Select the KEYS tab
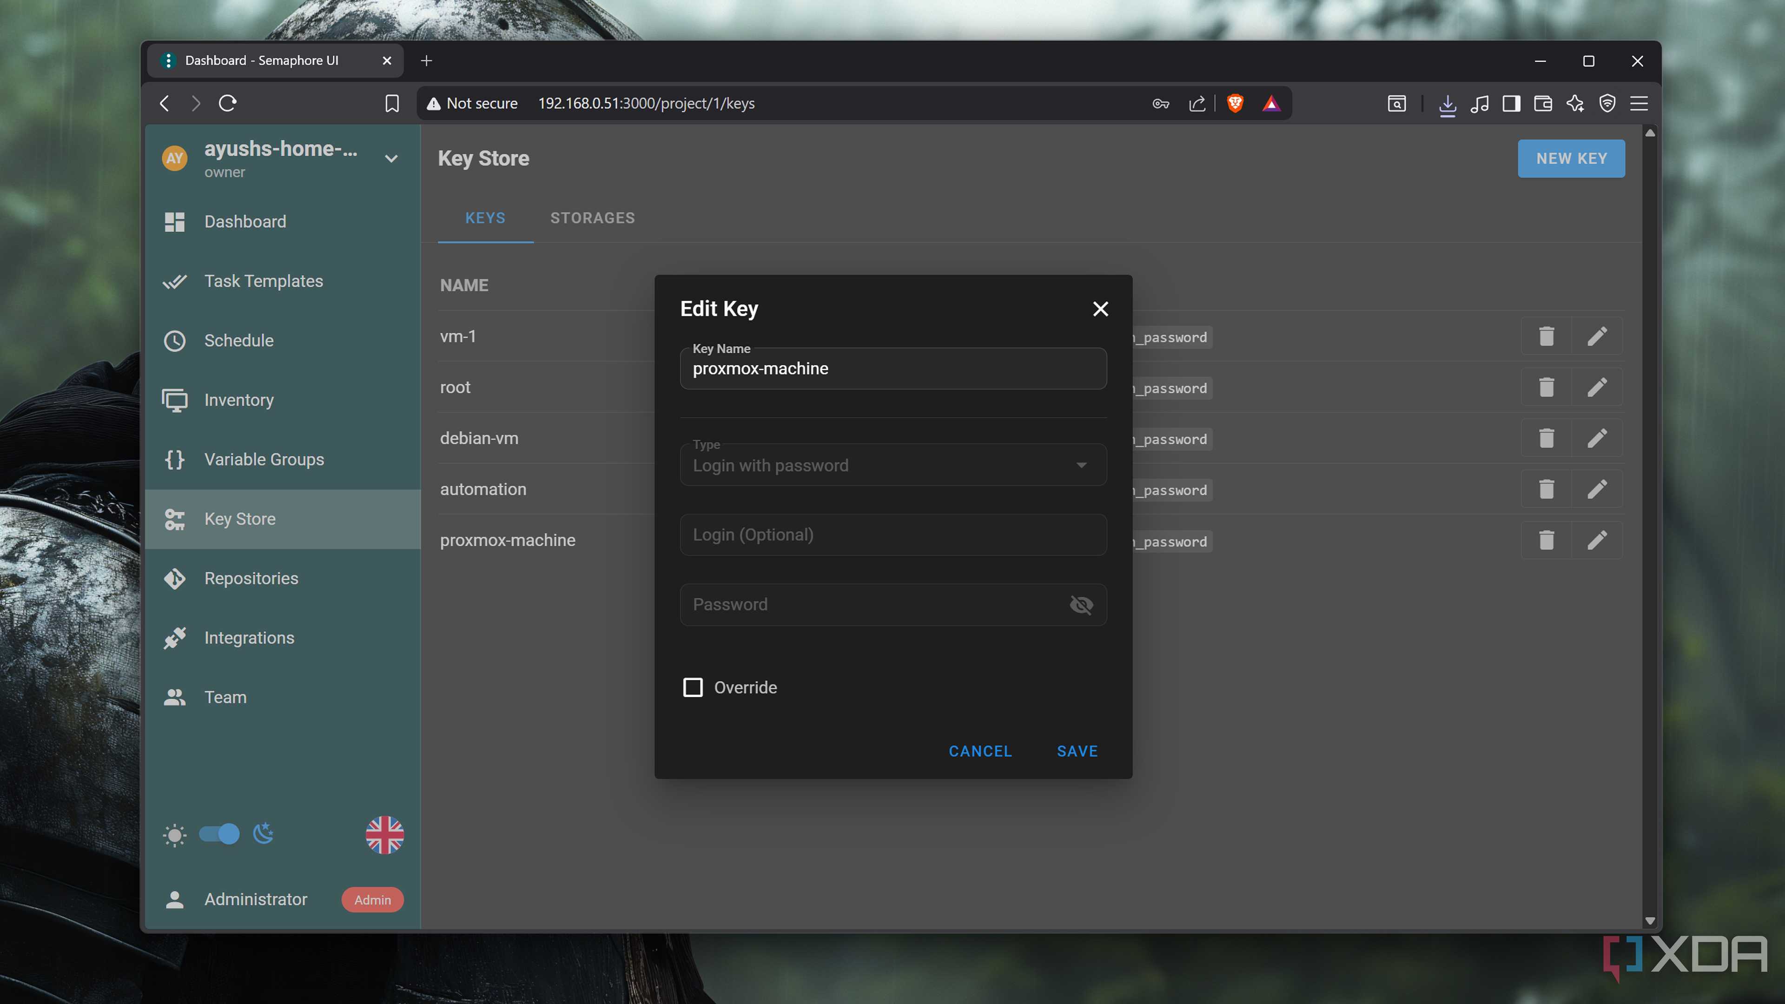1785x1004 pixels. pyautogui.click(x=485, y=218)
